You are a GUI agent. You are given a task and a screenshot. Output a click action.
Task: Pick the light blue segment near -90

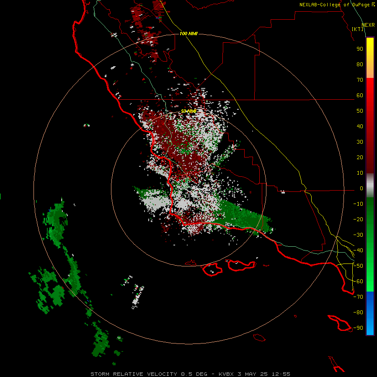coord(370,328)
